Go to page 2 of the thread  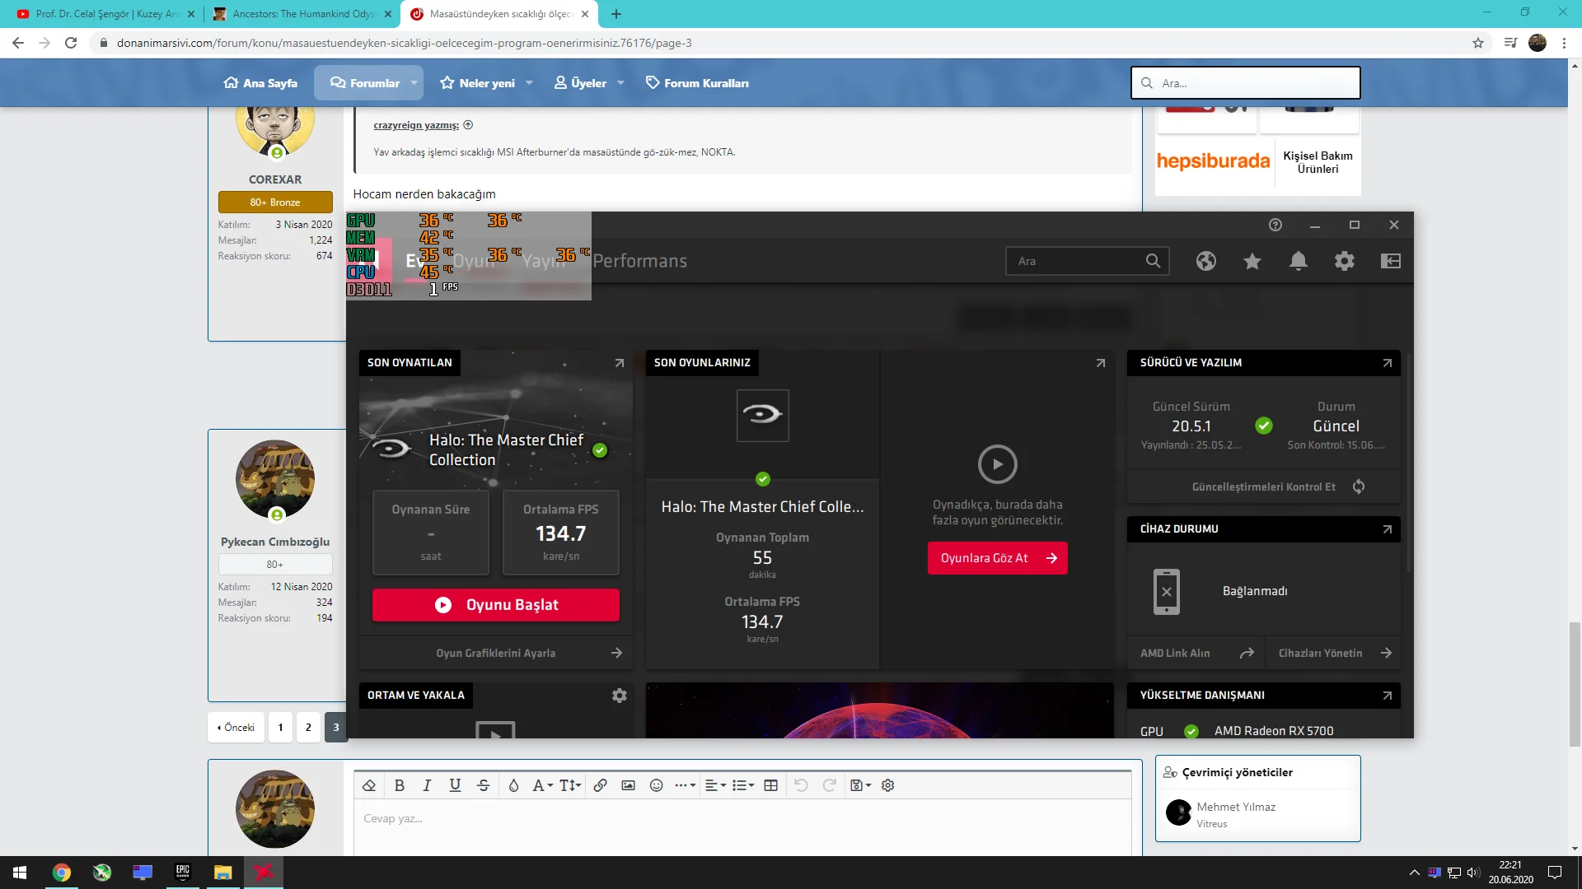tap(308, 728)
